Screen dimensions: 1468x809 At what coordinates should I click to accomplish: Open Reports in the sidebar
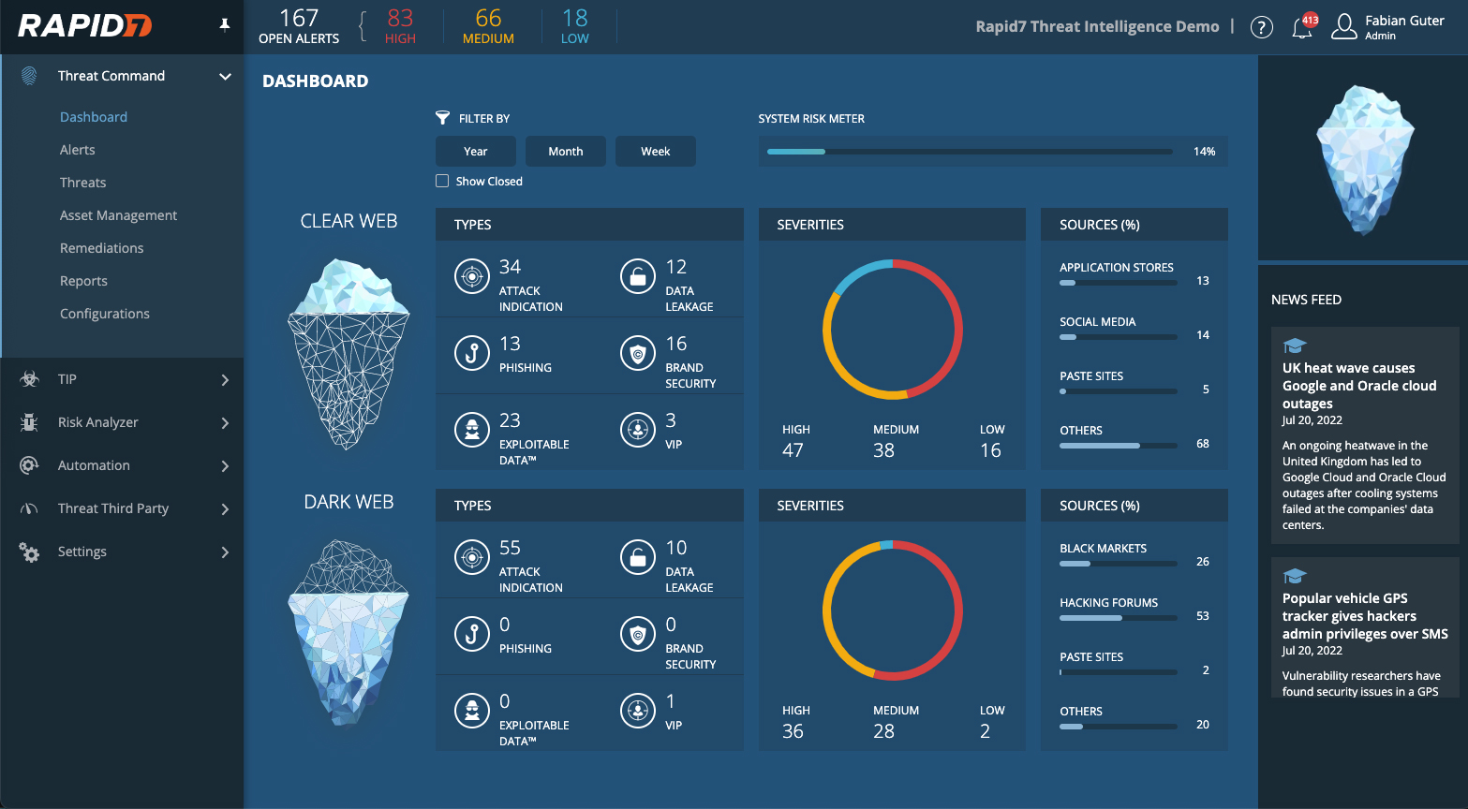tap(83, 281)
